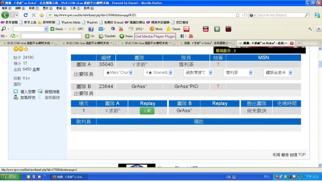This screenshot has height=182, width=322.
Task: Open the Music toolbar button
Action: click(x=156, y=29)
